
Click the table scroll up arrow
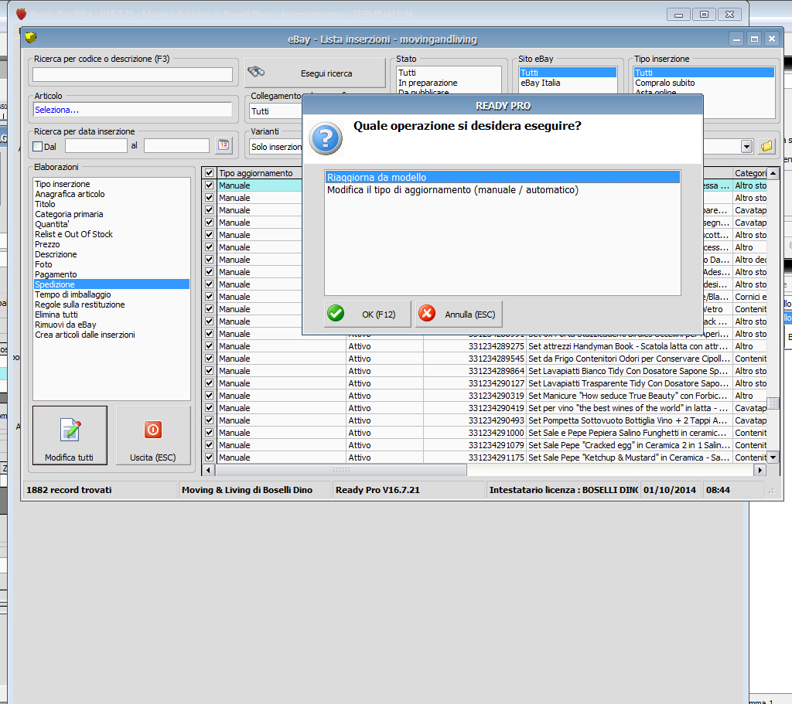773,173
